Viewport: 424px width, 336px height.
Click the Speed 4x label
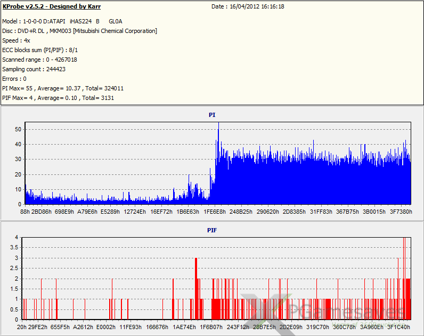[16, 40]
